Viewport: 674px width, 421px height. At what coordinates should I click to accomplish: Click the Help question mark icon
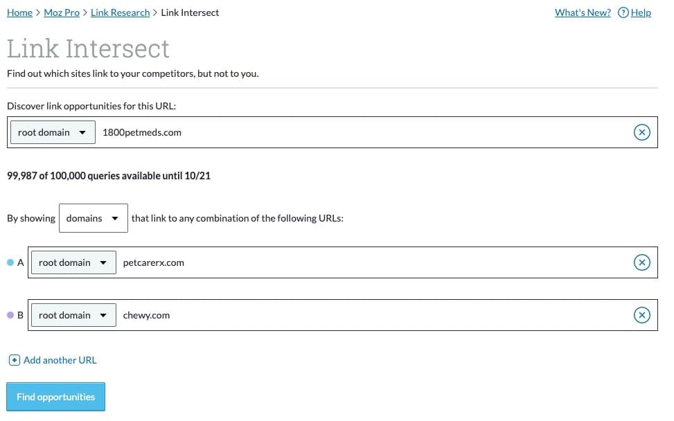click(623, 12)
